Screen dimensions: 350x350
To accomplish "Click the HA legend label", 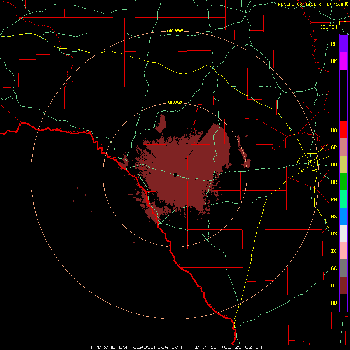I will [334, 130].
